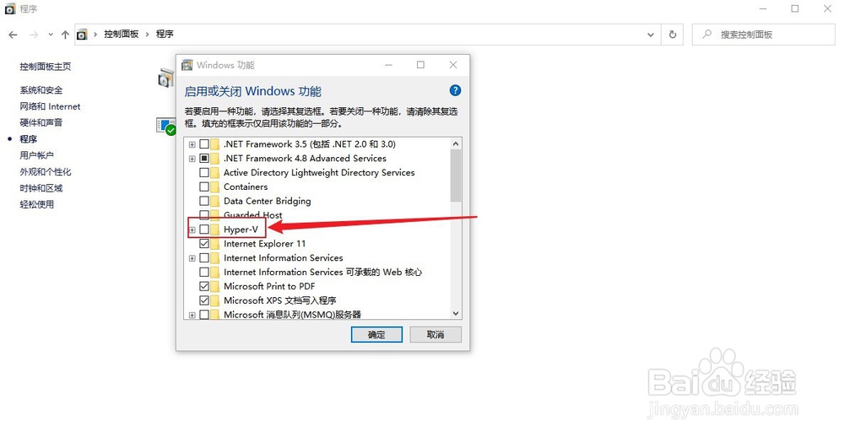Screen dimensions: 844x438
Task: Enable Data Center Bridging checkbox
Action: point(204,201)
